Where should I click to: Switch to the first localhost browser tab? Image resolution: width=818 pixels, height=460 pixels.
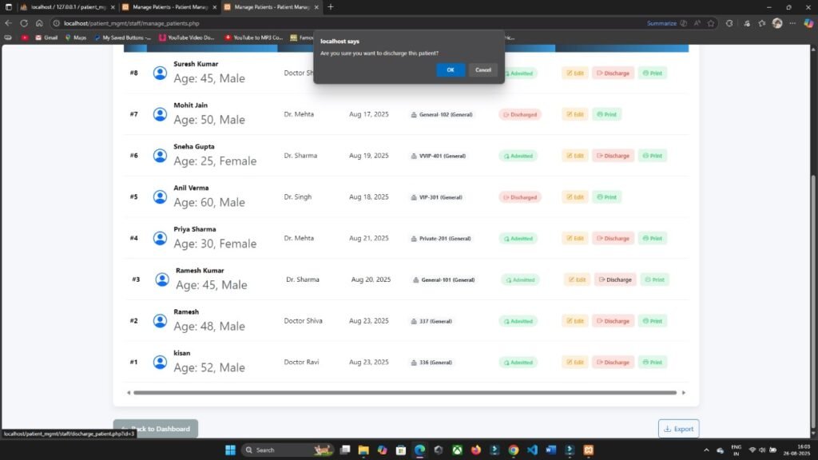coord(68,8)
